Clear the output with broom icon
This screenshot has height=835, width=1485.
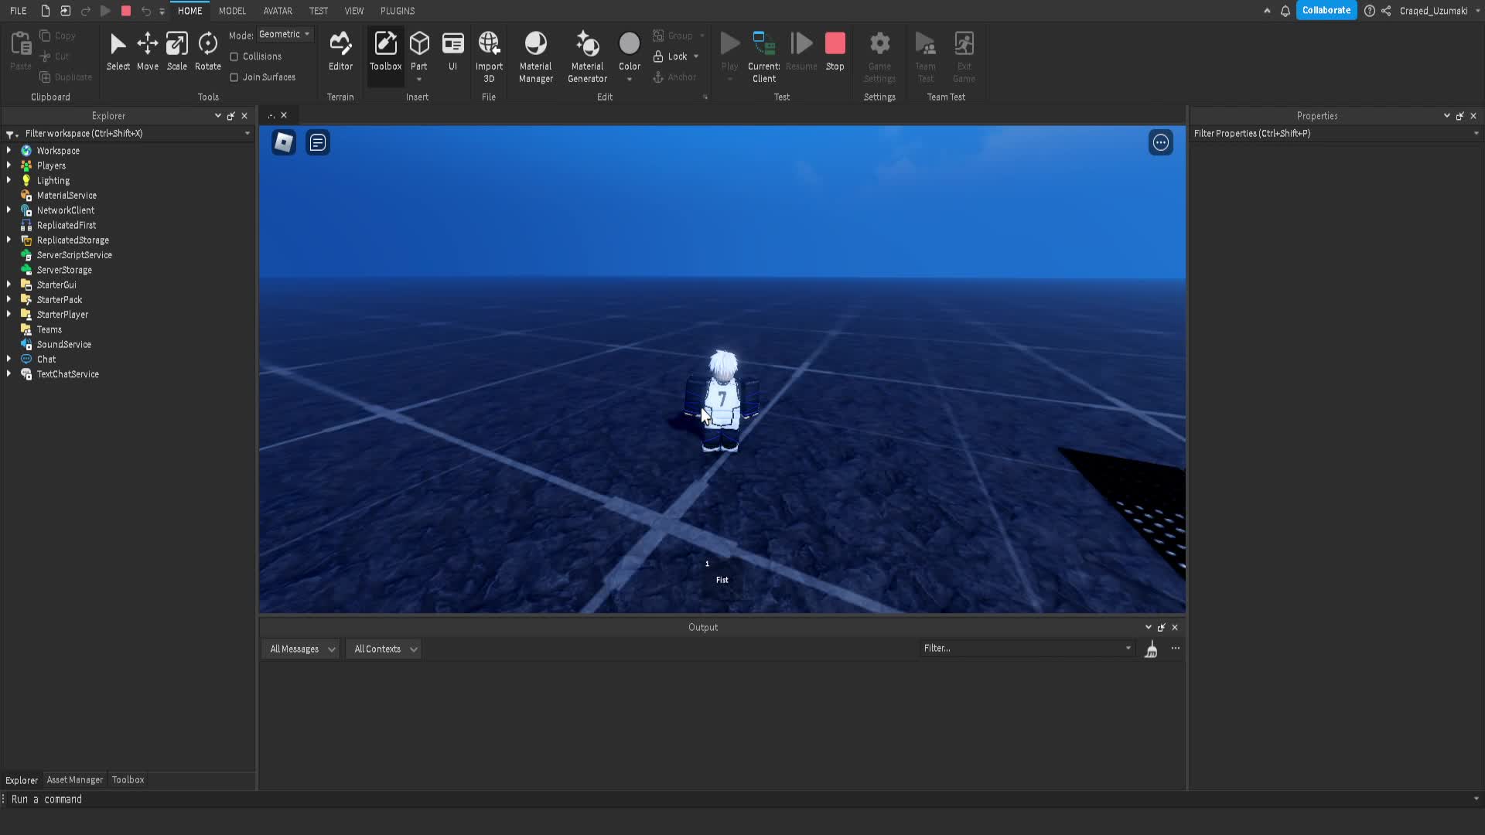point(1151,649)
